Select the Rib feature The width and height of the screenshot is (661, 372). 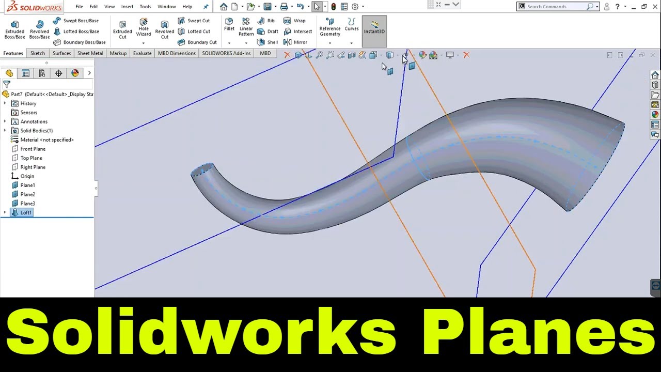pos(266,21)
